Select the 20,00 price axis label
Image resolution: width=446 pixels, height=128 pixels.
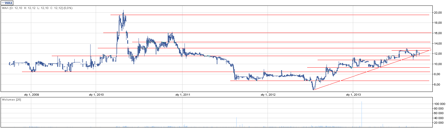(437, 13)
